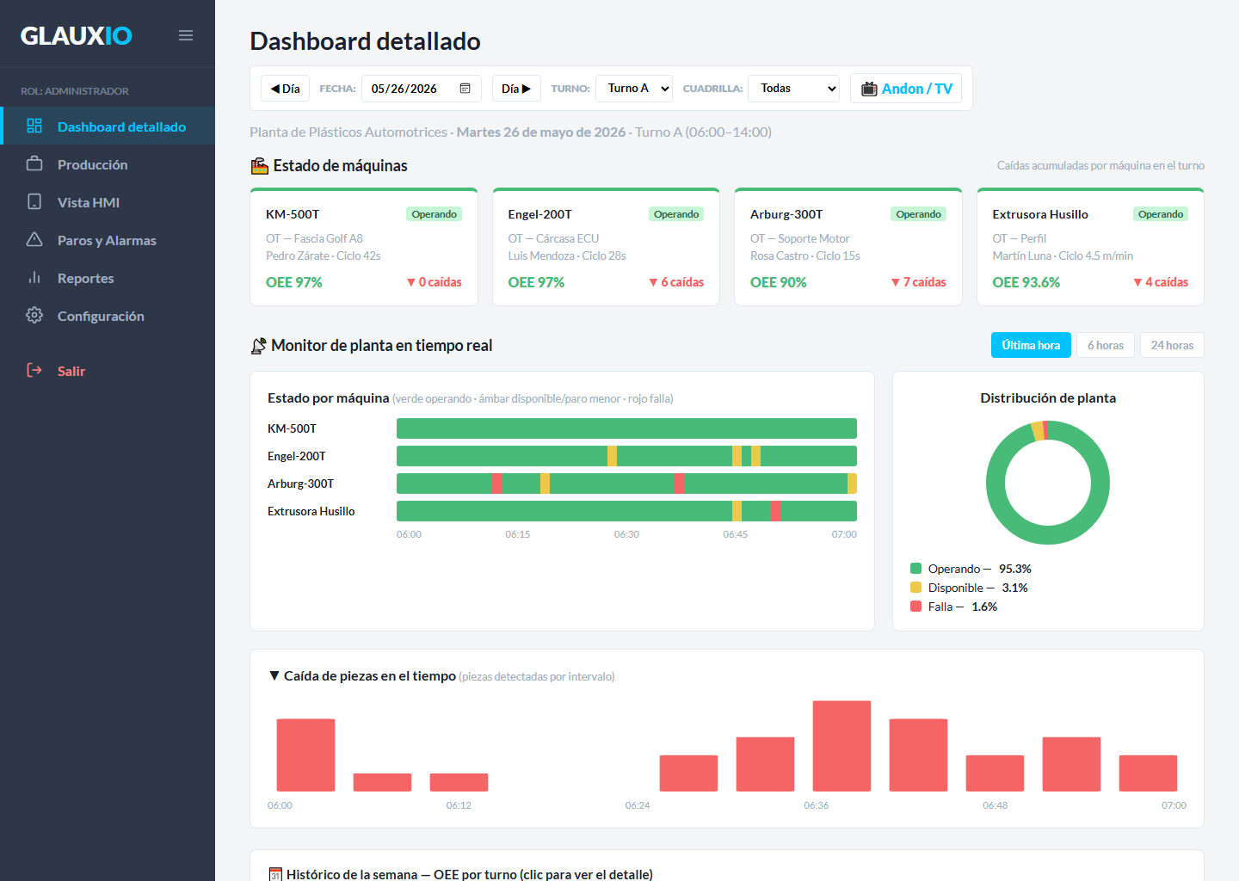The image size is (1239, 881).
Task: Click the plant distribution donut chart
Action: (x=1048, y=483)
